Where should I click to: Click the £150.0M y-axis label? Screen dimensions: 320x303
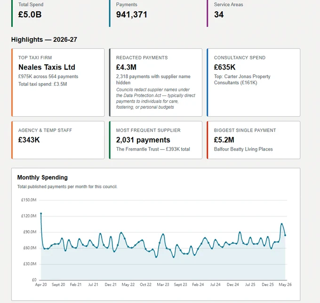[x=29, y=200]
